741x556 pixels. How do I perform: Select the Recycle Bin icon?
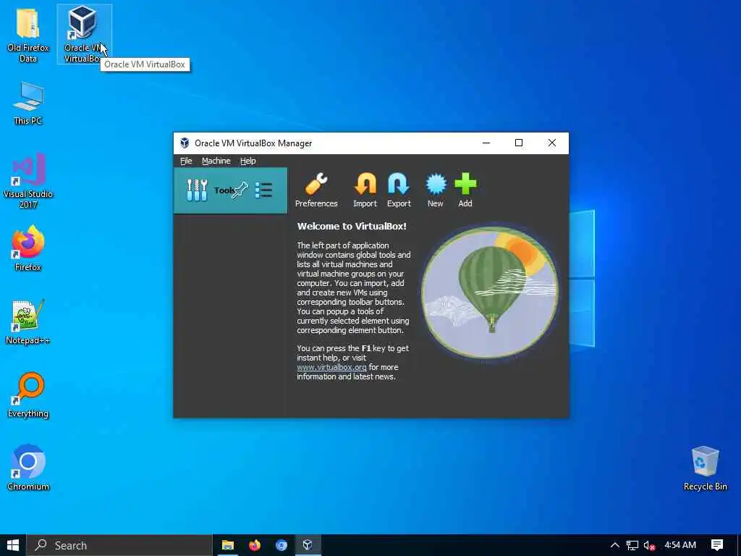click(x=705, y=468)
